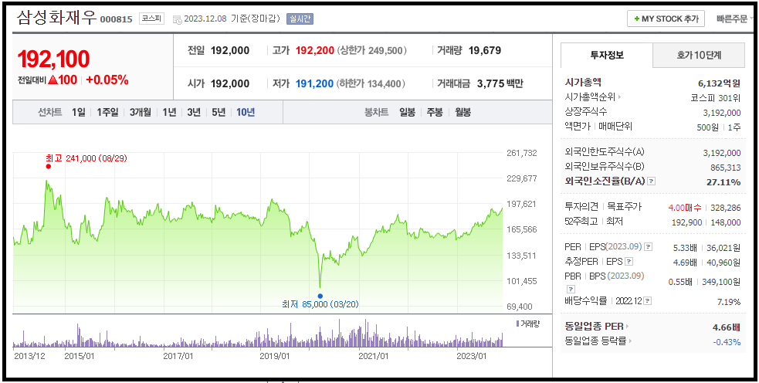759x383 pixels.
Task: Click the 고가 value 192,200
Action: (x=314, y=50)
